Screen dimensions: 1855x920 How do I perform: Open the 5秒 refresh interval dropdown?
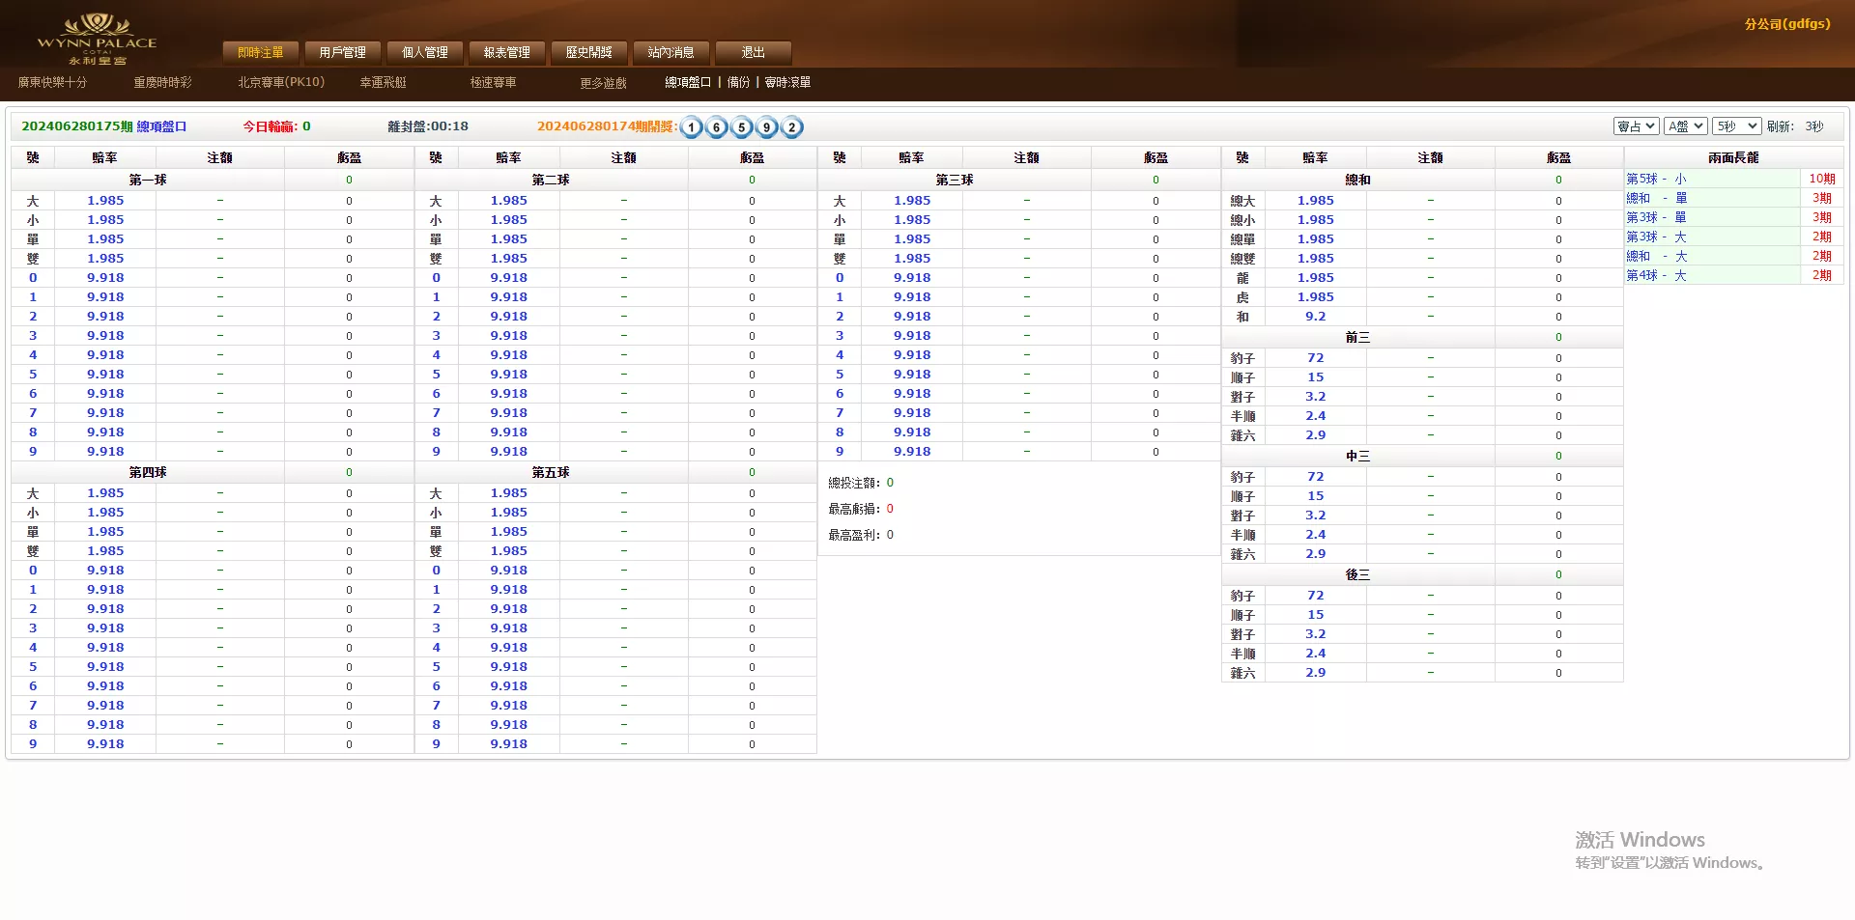tap(1736, 125)
